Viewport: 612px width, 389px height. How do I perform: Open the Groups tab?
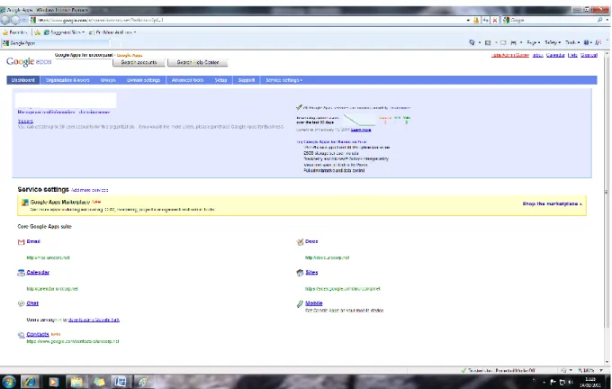(108, 80)
